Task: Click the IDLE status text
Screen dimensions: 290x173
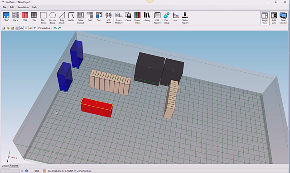Action: 37,171
